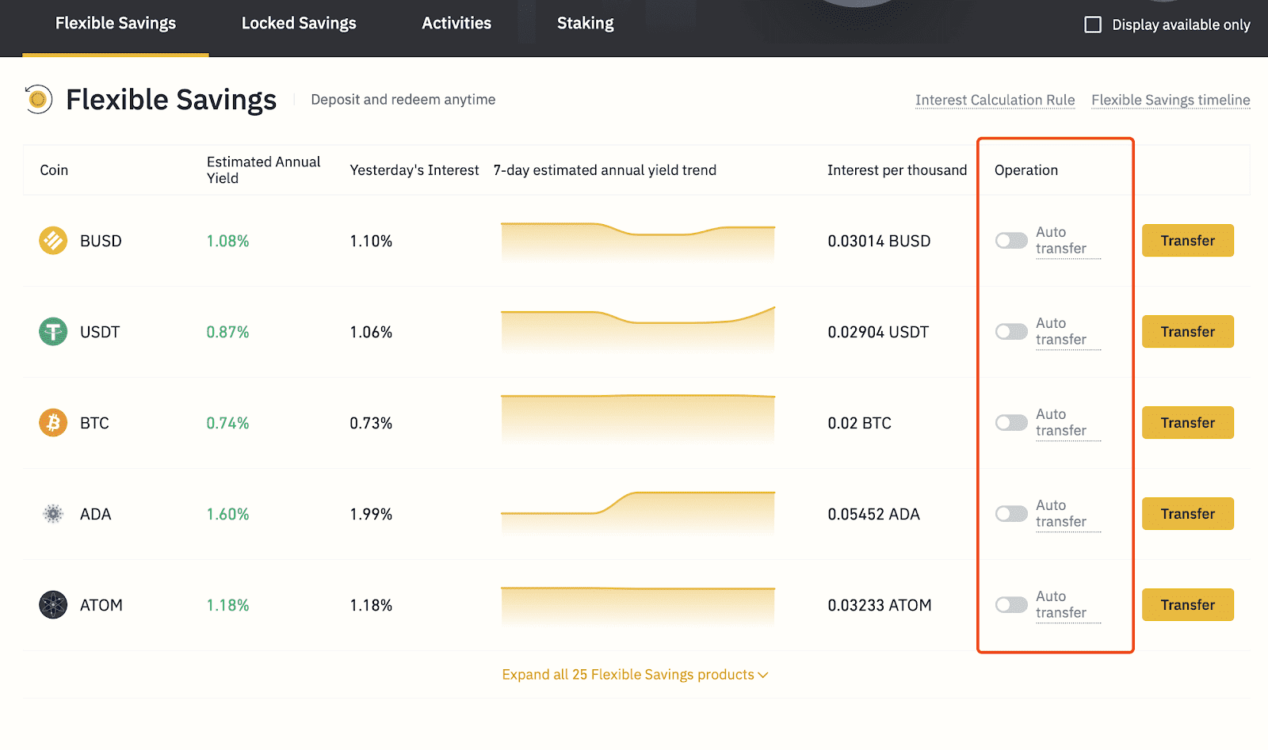Click the BTC Bitcoin coin icon
This screenshot has height=750, width=1268.
coord(53,422)
